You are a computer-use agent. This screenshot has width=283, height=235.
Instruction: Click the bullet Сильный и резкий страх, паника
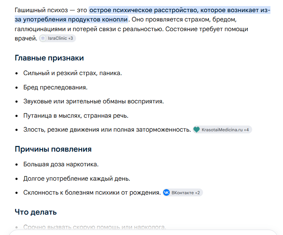(72, 73)
